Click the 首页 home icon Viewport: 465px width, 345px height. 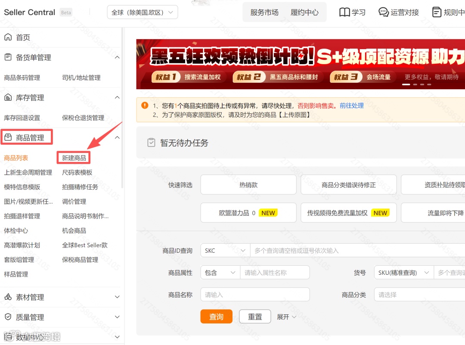(x=8, y=37)
